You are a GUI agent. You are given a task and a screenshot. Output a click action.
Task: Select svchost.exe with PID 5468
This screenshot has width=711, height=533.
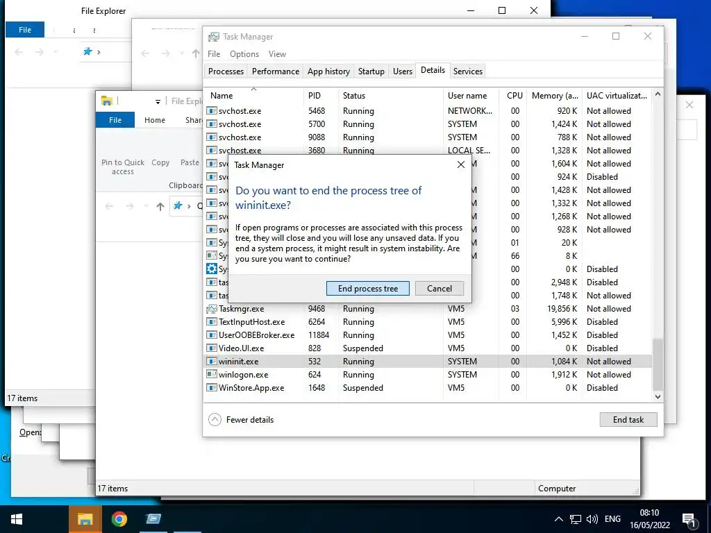[428, 110]
